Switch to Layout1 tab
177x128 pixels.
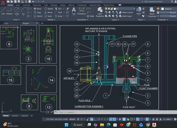[15, 116]
